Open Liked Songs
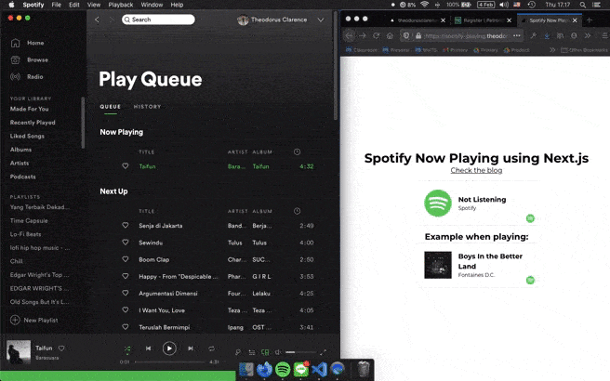 tap(27, 136)
